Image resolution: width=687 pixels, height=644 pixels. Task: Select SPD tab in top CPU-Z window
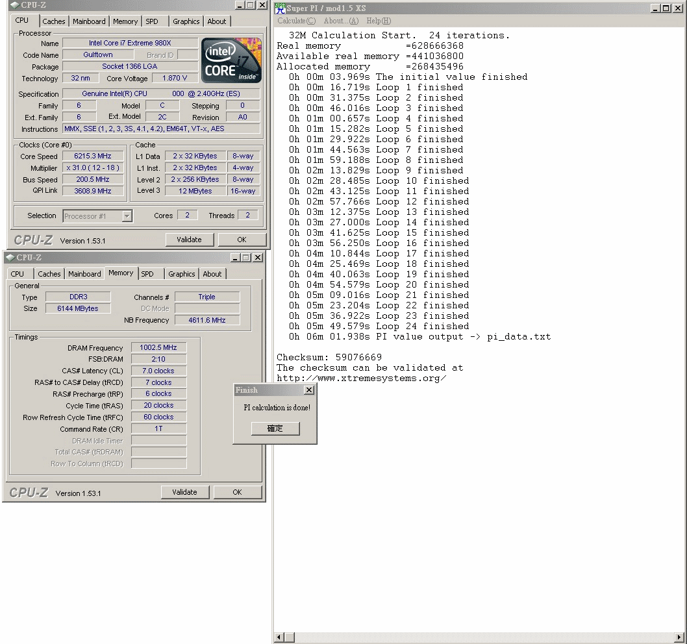point(152,21)
